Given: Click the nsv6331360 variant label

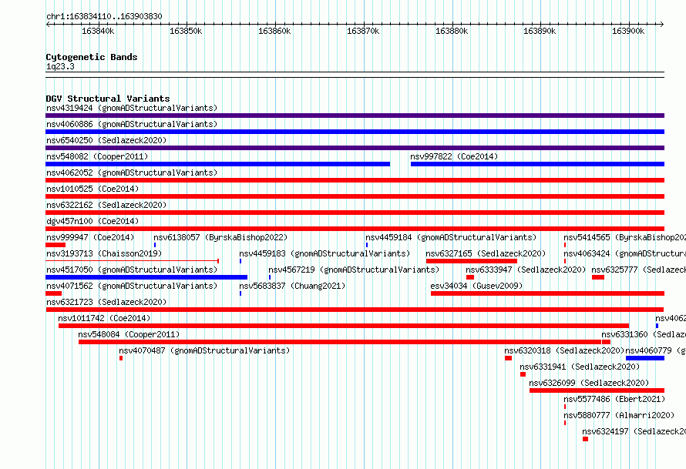Looking at the screenshot, I should click(644, 334).
